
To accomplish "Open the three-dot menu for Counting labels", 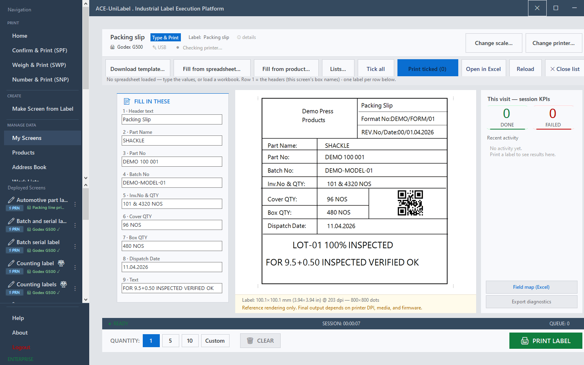I will (75, 288).
